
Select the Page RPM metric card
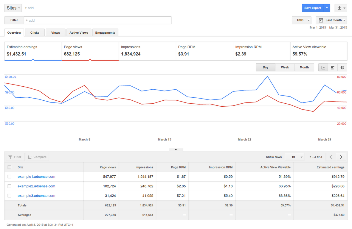204,51
